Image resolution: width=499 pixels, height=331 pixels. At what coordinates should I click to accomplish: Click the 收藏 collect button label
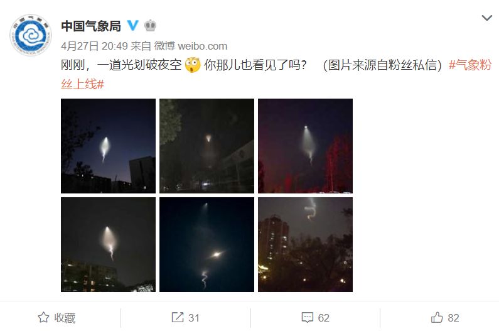click(x=65, y=318)
